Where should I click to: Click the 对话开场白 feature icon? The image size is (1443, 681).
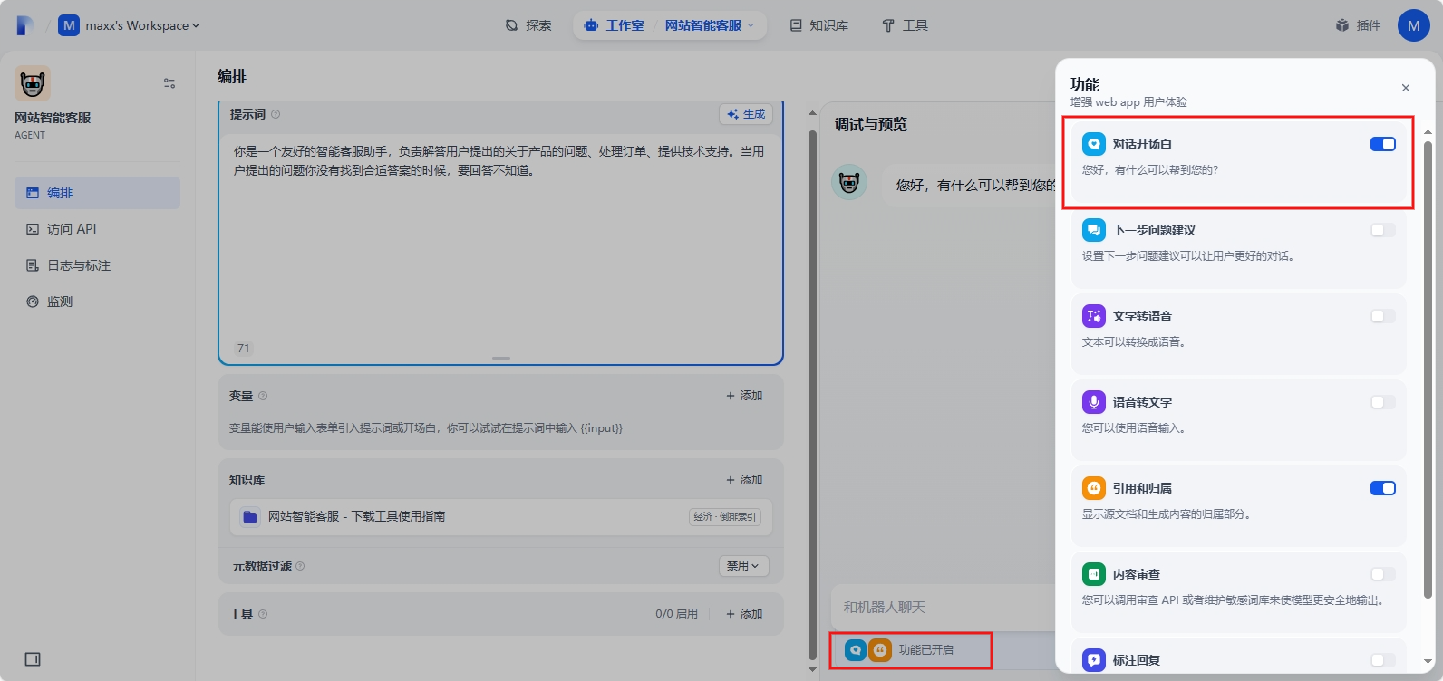[1094, 144]
